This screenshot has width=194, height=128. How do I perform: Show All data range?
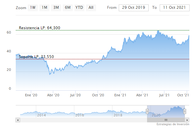(91, 7)
